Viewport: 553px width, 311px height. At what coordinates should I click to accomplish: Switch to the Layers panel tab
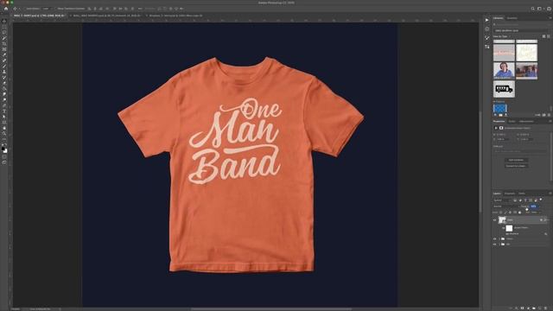click(497, 194)
